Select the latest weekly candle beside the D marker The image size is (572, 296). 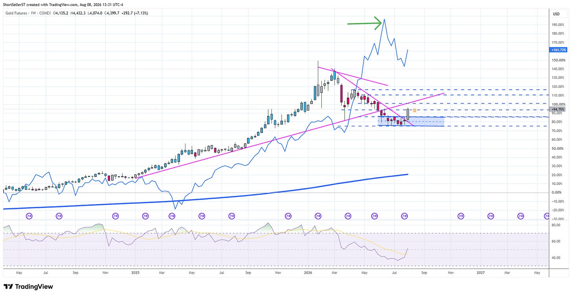[408, 114]
